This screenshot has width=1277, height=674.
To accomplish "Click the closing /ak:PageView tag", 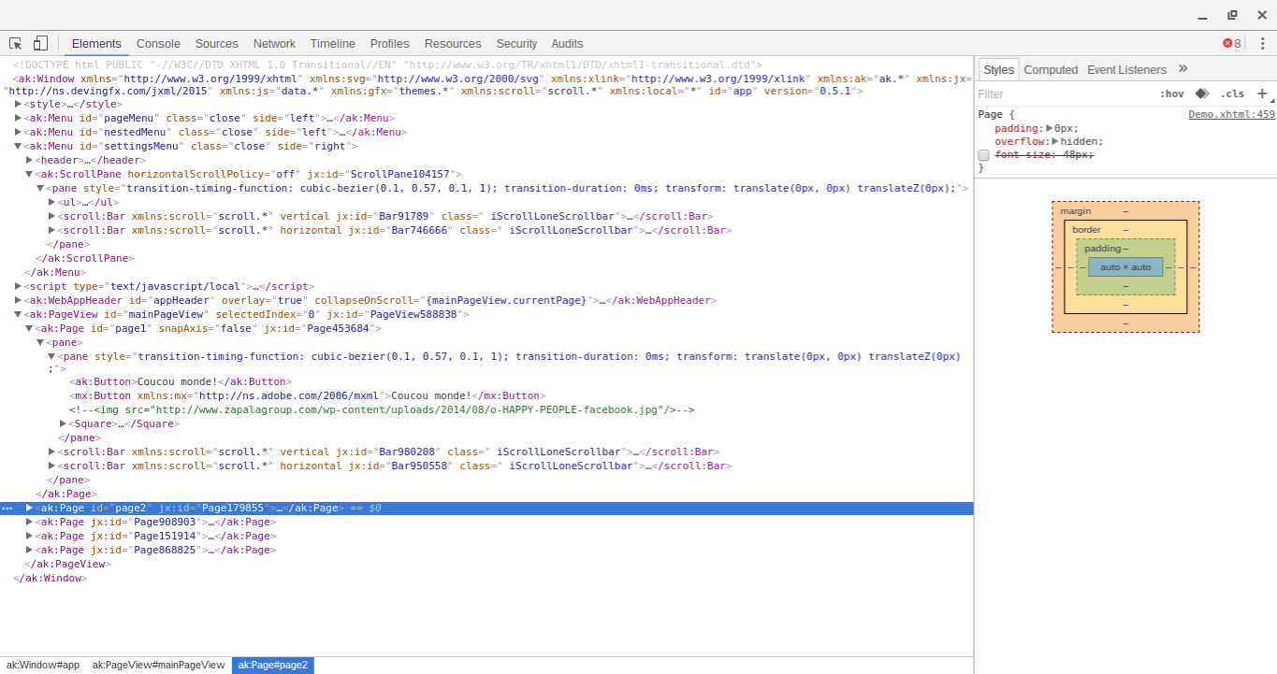I will coord(67,564).
